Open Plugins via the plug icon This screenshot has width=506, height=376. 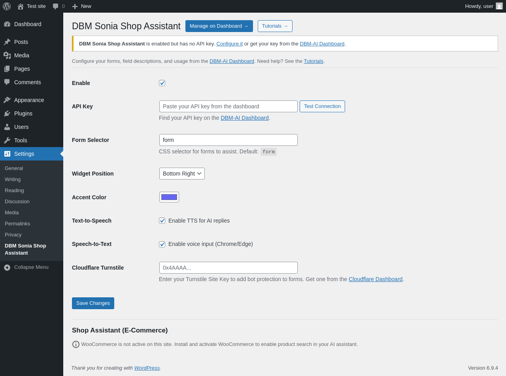pyautogui.click(x=7, y=113)
